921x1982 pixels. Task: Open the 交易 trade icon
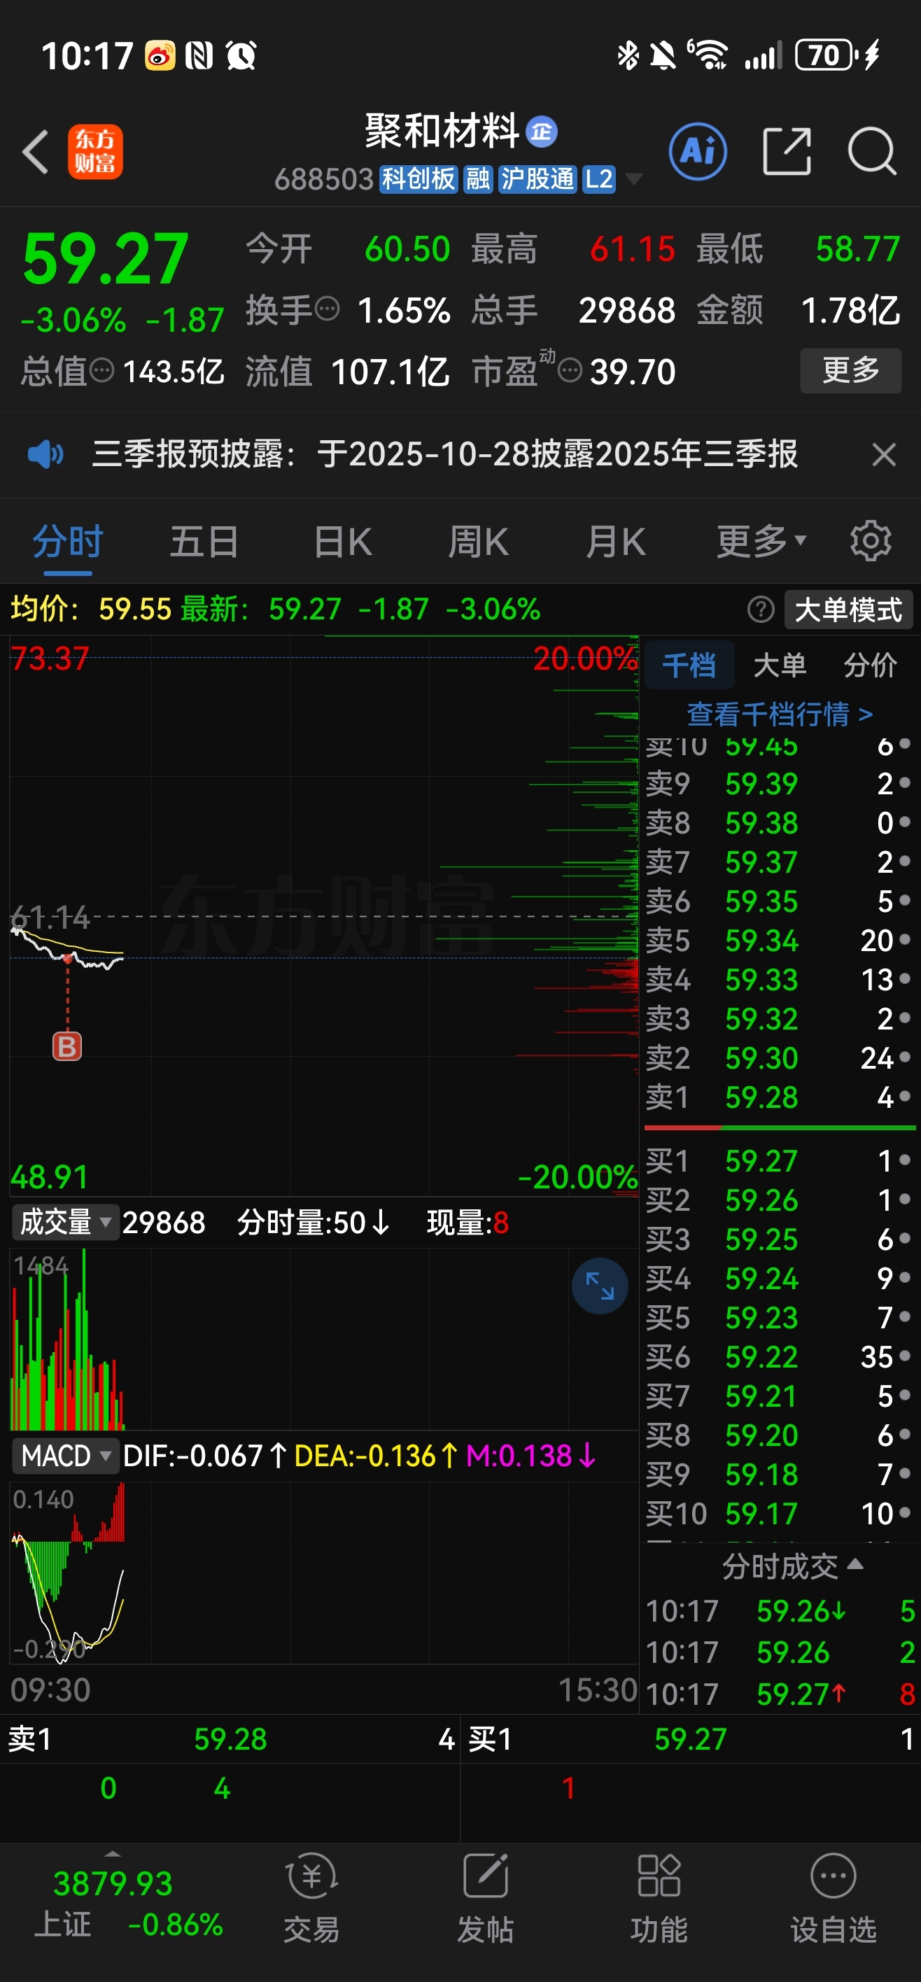311,1897
